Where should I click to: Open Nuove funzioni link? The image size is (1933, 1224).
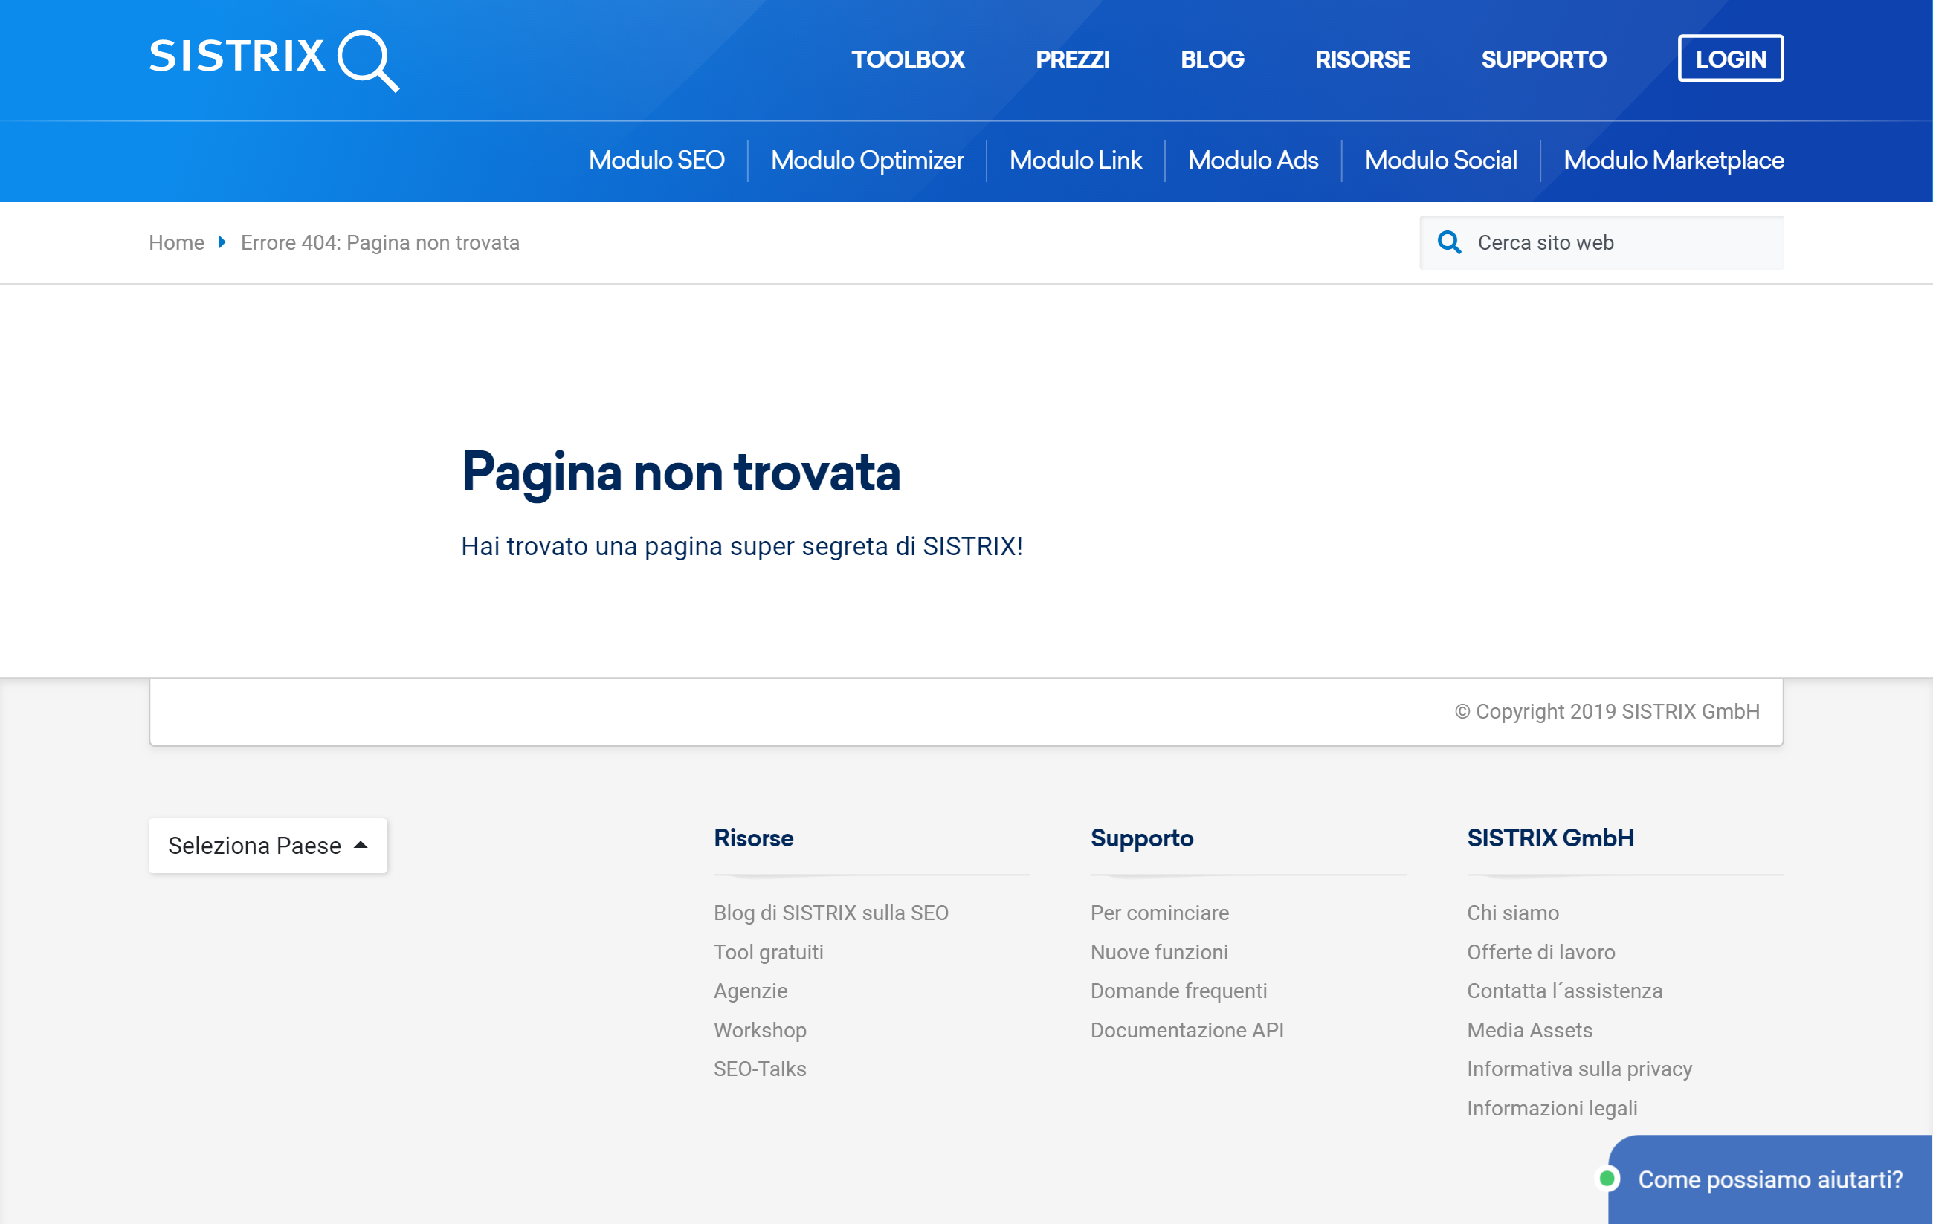pyautogui.click(x=1159, y=952)
